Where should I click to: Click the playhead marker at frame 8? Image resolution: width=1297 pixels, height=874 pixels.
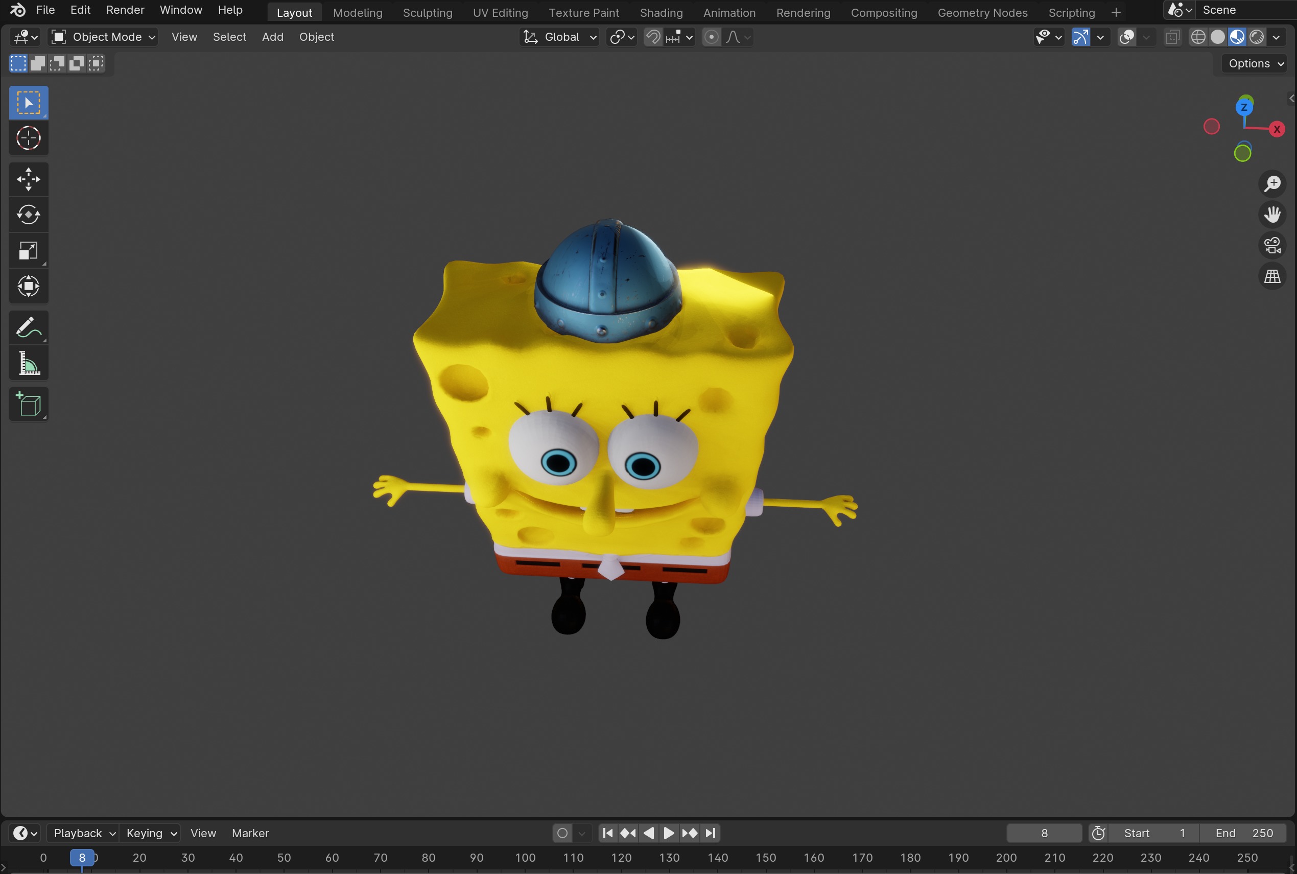[82, 857]
